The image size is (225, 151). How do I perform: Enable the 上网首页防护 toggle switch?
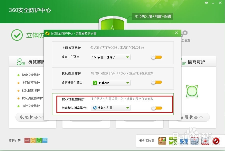click(x=156, y=57)
